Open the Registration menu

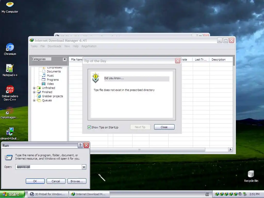coord(89,46)
